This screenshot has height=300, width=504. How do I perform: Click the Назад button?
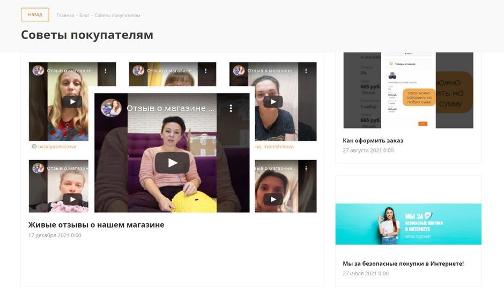tap(35, 14)
